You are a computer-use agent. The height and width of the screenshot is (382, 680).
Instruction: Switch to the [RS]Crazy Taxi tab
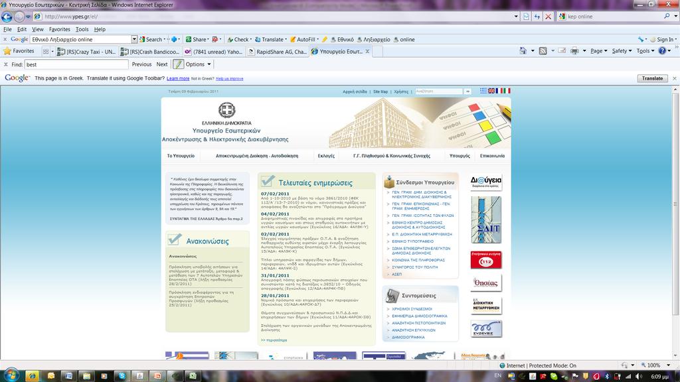click(86, 52)
